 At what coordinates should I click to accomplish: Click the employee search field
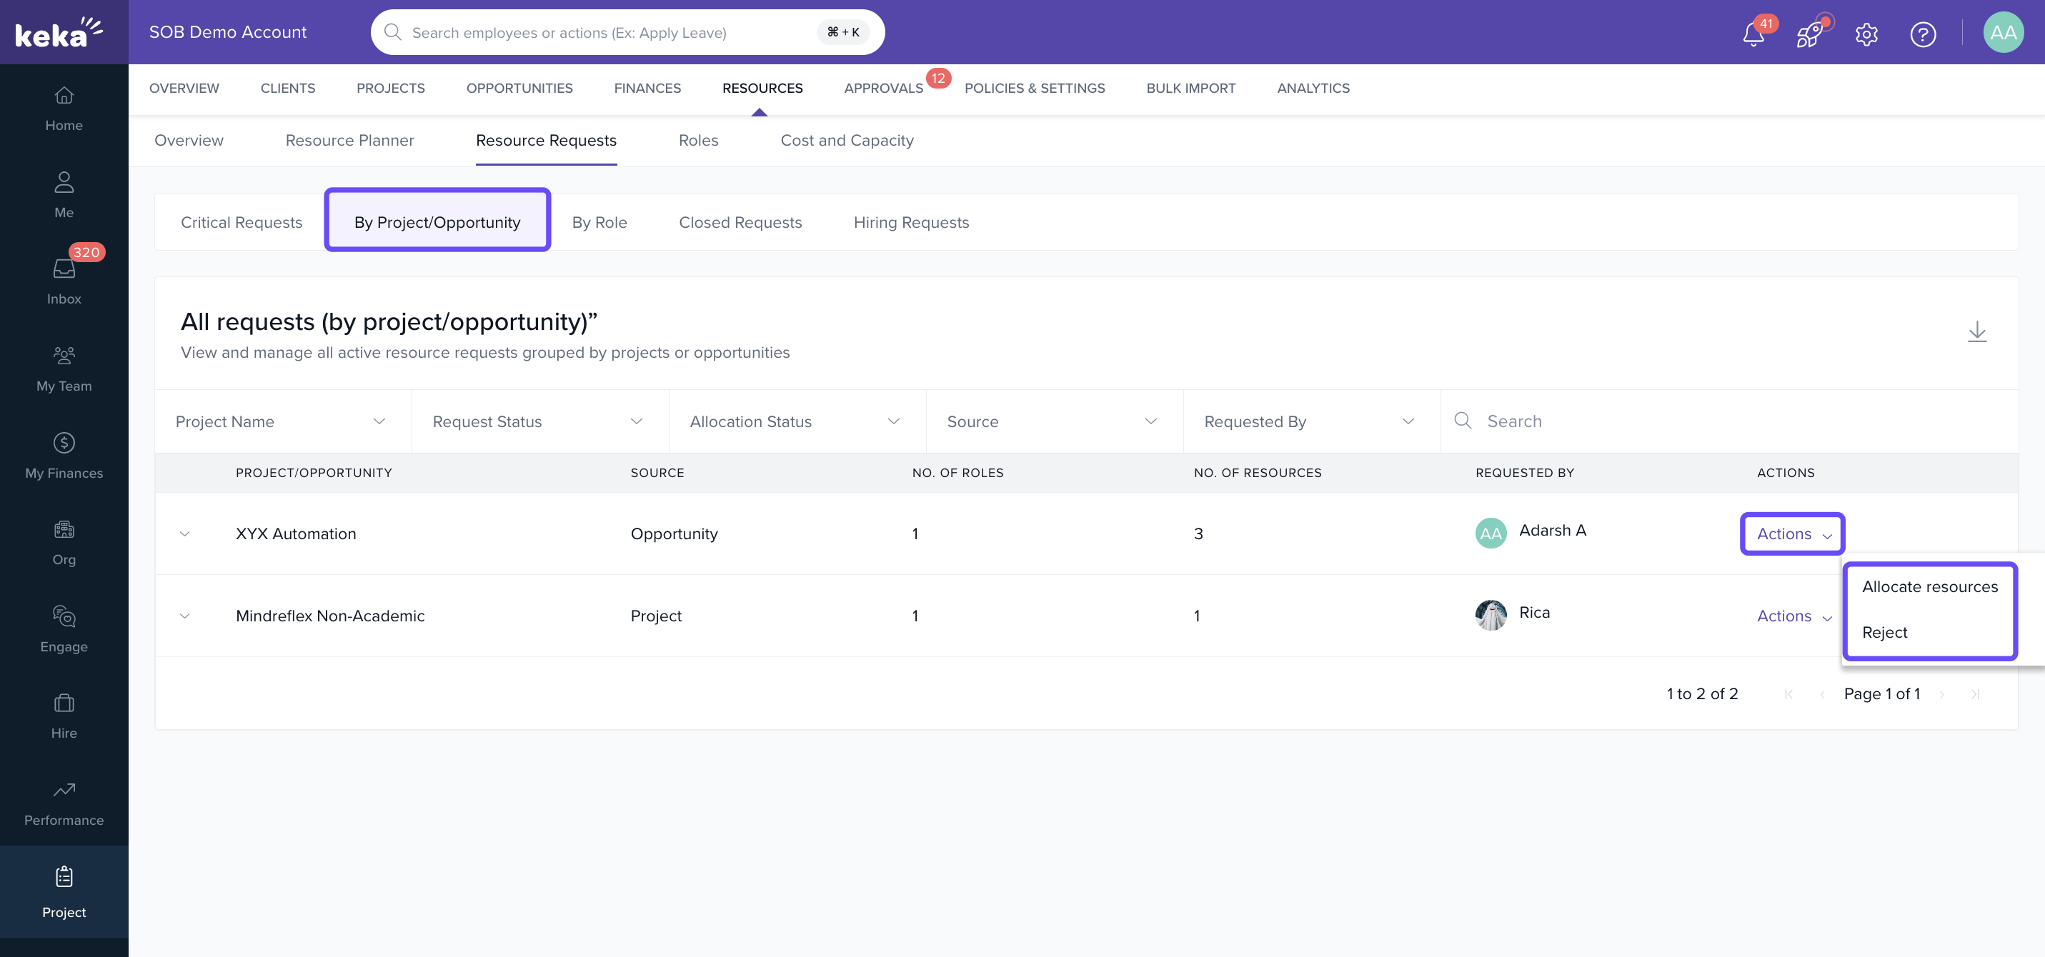tap(611, 33)
